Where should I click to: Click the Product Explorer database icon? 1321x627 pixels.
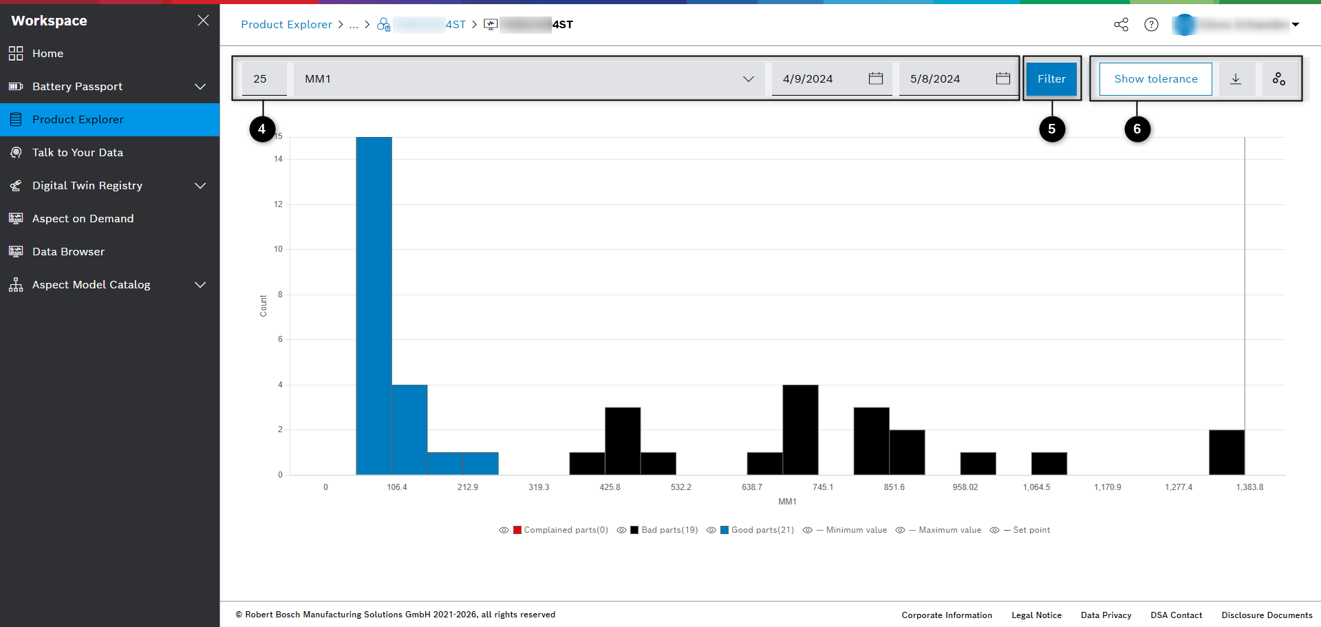[16, 120]
